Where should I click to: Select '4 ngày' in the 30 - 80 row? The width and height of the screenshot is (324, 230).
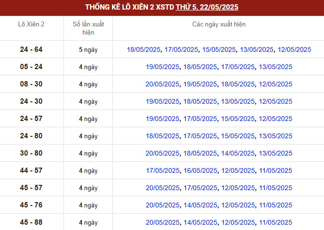click(x=88, y=154)
